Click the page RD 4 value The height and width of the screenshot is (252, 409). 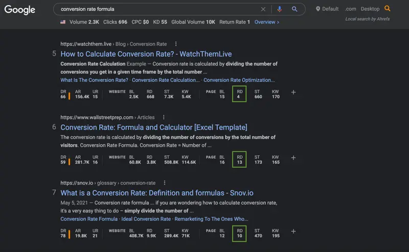pos(238,97)
